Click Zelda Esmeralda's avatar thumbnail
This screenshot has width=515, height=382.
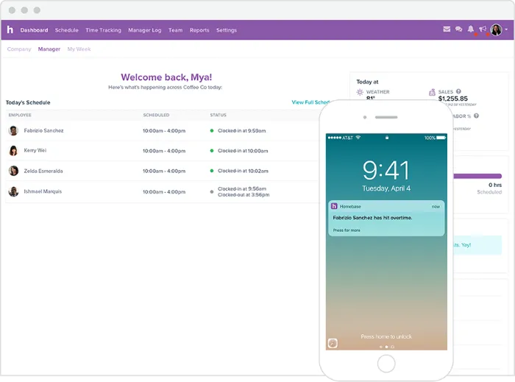pos(13,171)
